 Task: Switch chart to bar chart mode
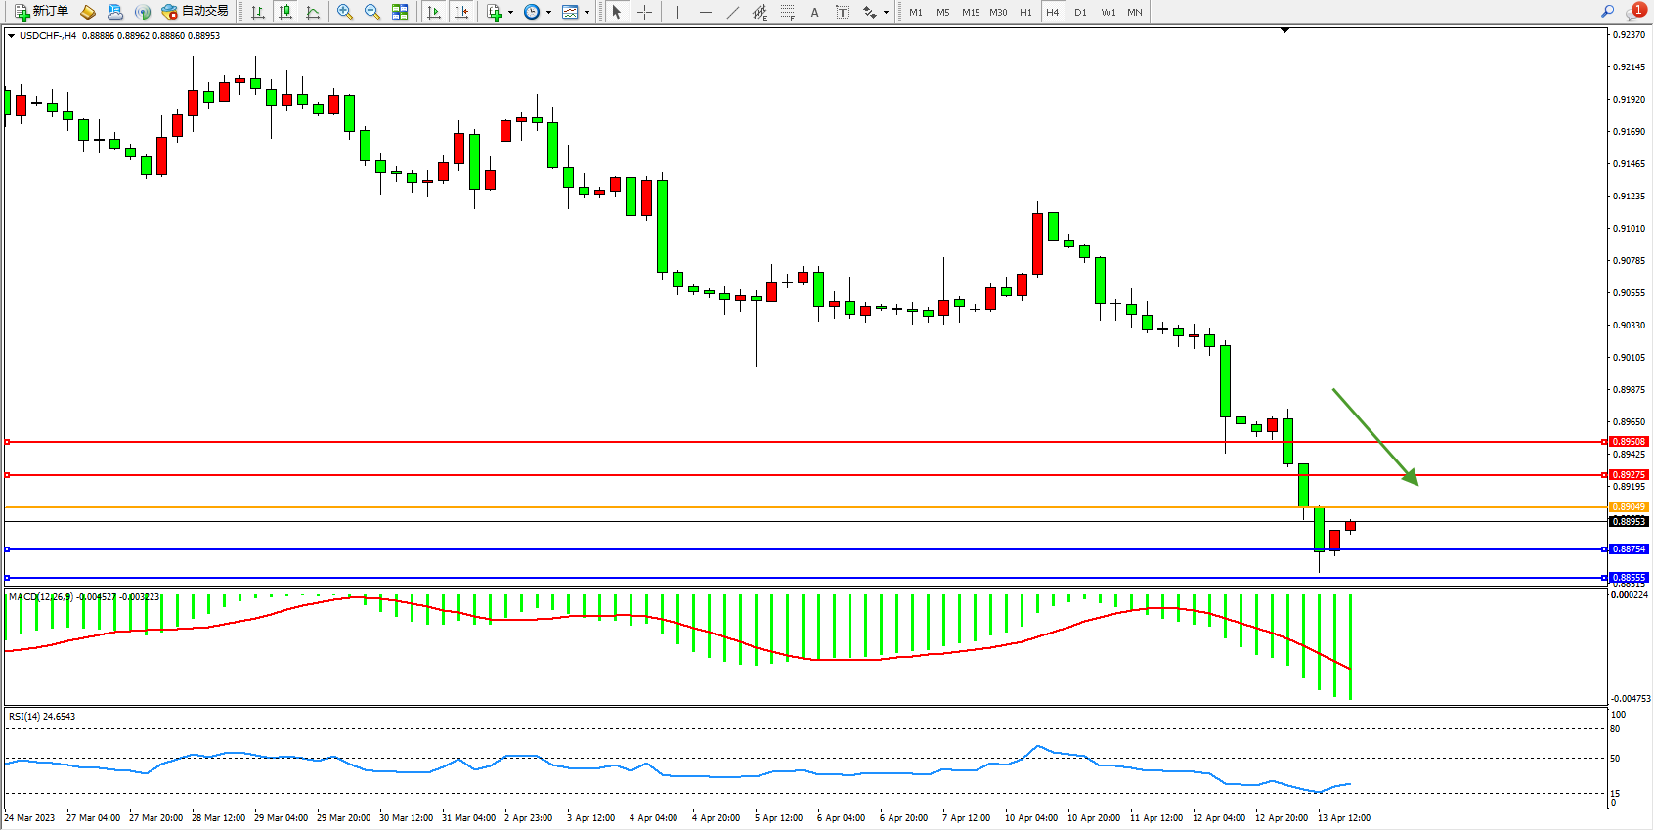click(258, 12)
